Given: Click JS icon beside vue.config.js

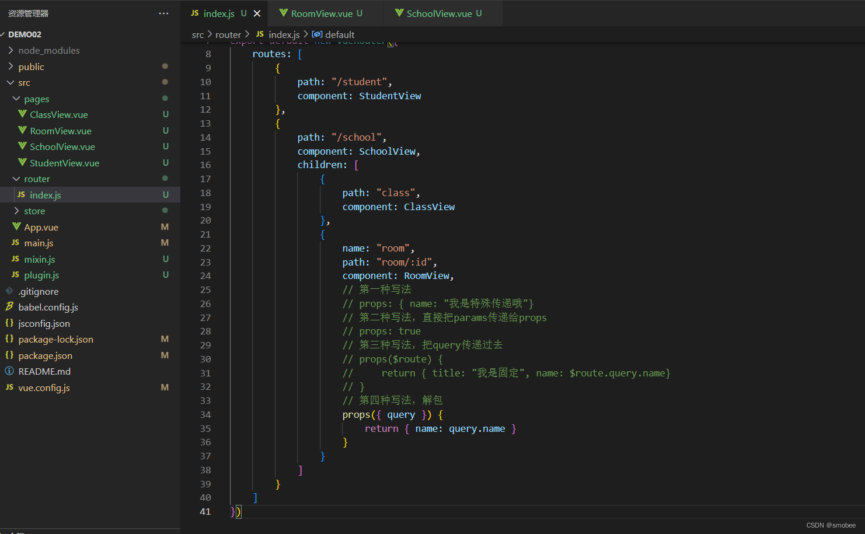Looking at the screenshot, I should click(x=9, y=387).
